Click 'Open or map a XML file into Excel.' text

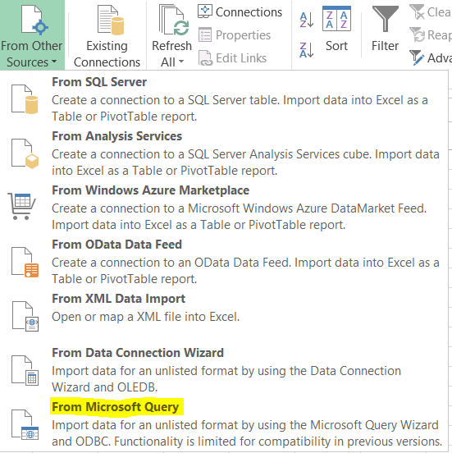coord(145,317)
